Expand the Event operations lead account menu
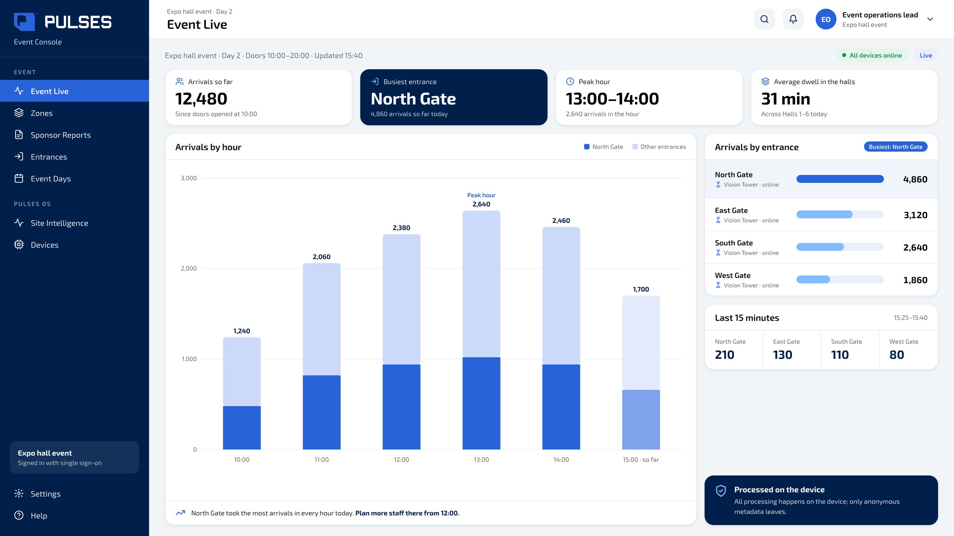The width and height of the screenshot is (954, 536). 930,19
